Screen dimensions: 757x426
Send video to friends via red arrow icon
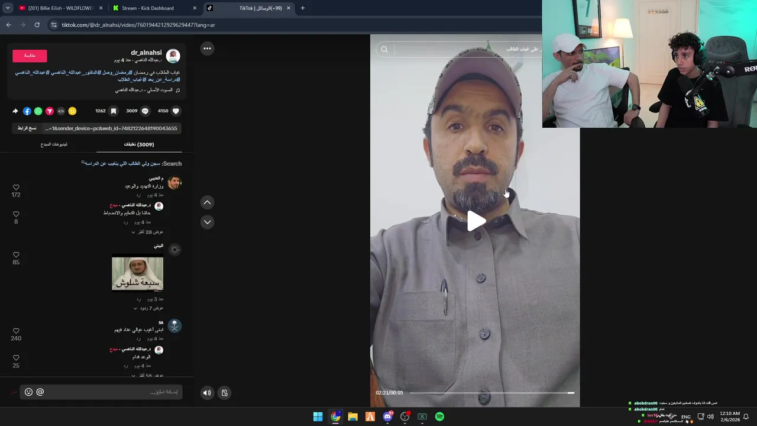50,111
